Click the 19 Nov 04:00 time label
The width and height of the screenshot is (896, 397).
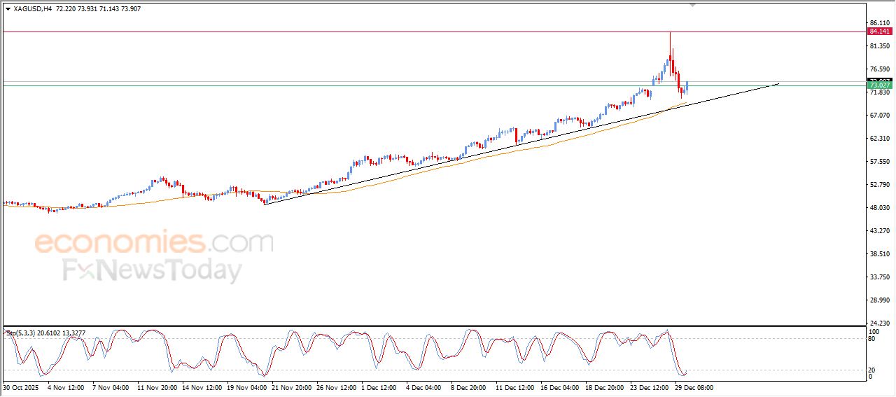click(x=246, y=386)
